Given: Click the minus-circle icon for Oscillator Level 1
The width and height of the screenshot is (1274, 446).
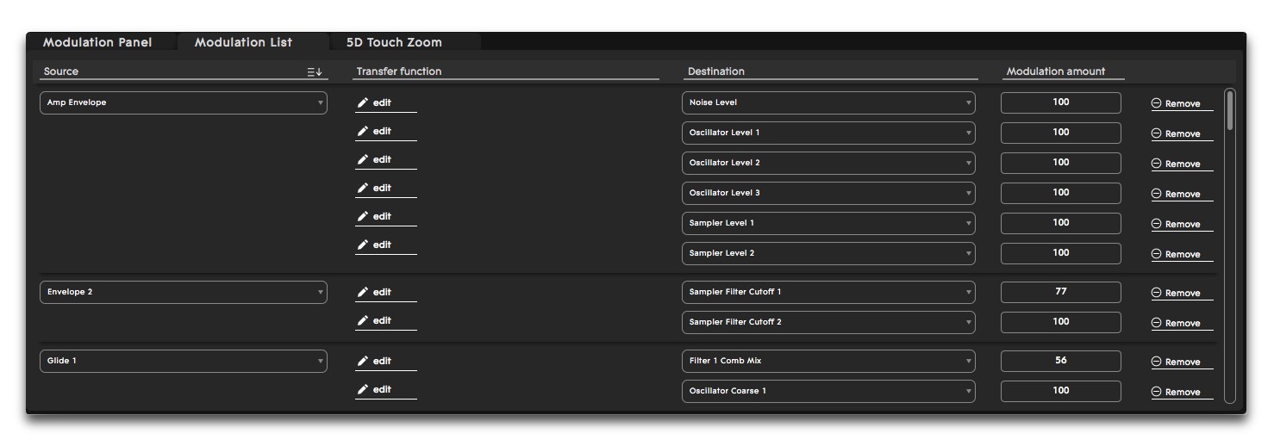Looking at the screenshot, I should point(1157,133).
